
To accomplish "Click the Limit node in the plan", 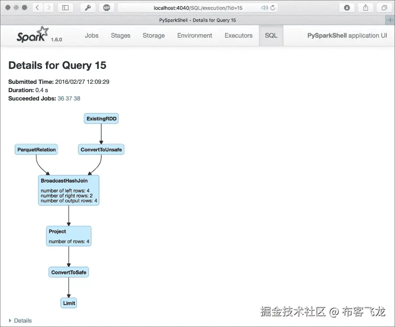I will coord(68,303).
